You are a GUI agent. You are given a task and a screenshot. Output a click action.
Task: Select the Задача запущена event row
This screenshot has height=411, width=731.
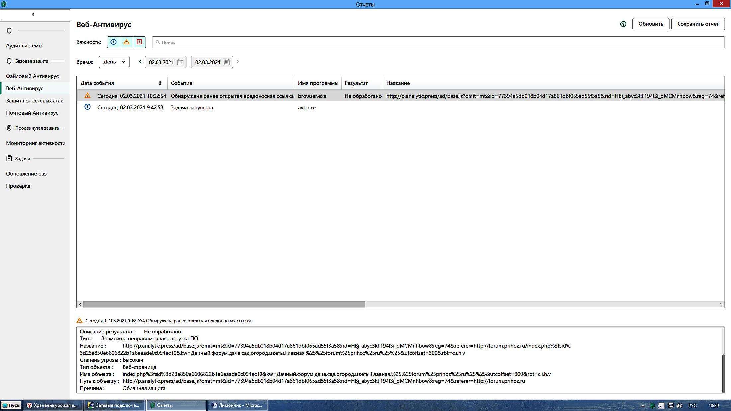pos(192,107)
